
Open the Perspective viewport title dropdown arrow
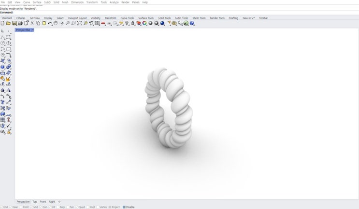click(x=33, y=30)
